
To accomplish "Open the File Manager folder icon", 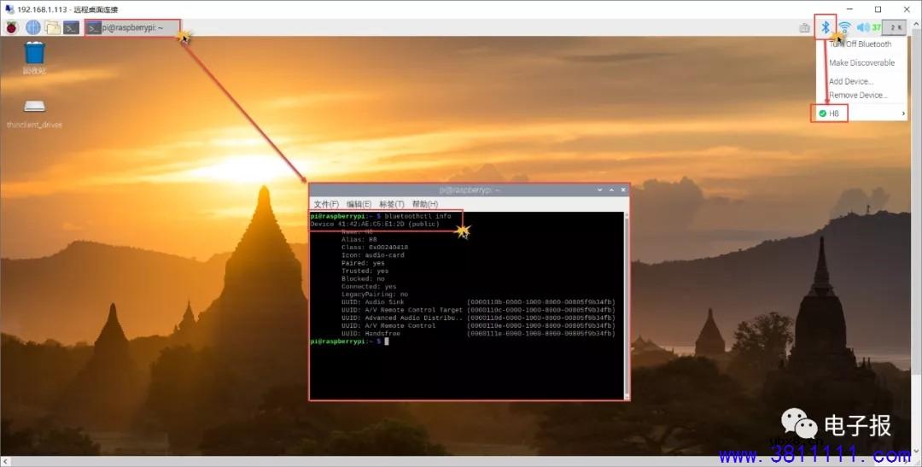I will 52,27.
